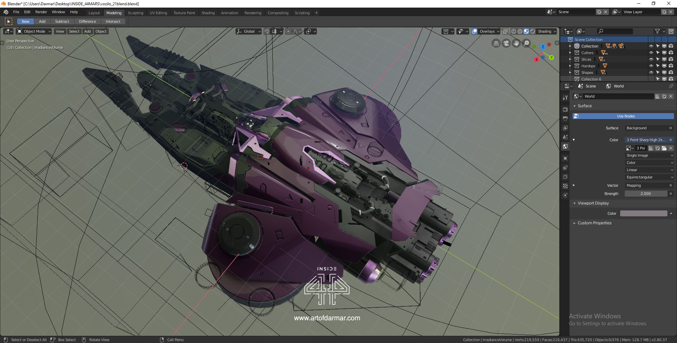Screen dimensions: 677x343
Task: Click Viewport Display color swatch
Action: coord(644,213)
